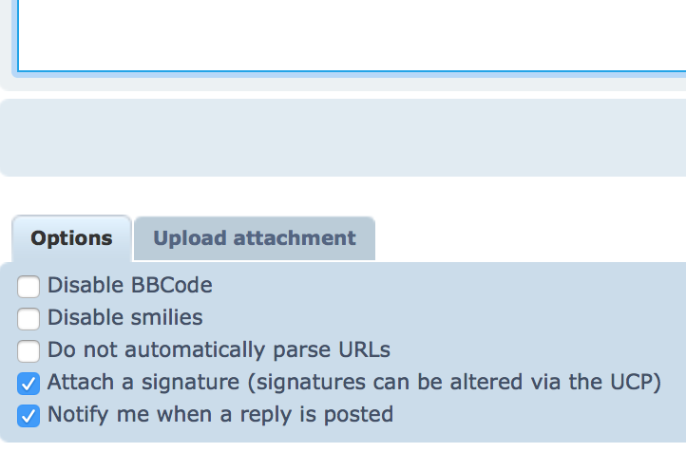Uncheck the reply notification checkbox
This screenshot has height=471, width=686.
(x=29, y=415)
